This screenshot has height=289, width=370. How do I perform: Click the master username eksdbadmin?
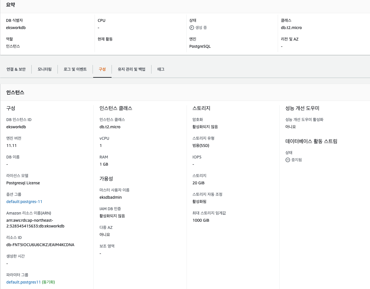110,197
